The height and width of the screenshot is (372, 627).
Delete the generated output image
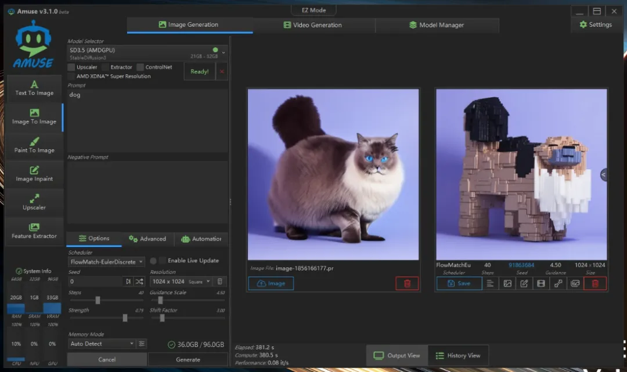(x=595, y=283)
